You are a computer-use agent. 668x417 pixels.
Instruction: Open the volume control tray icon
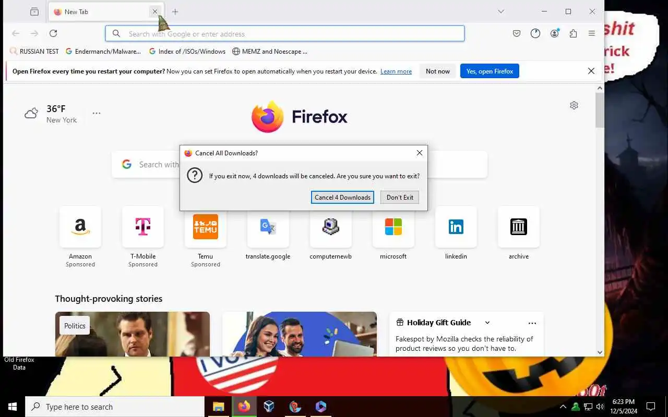click(600, 407)
